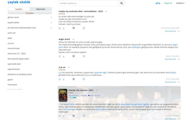The height and width of the screenshot is (120, 192).
Task: Click share icon next to angor animi title
Action: (x=73, y=39)
